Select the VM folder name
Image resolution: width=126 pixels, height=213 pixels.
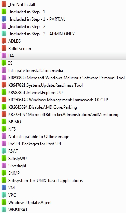coord(11,188)
